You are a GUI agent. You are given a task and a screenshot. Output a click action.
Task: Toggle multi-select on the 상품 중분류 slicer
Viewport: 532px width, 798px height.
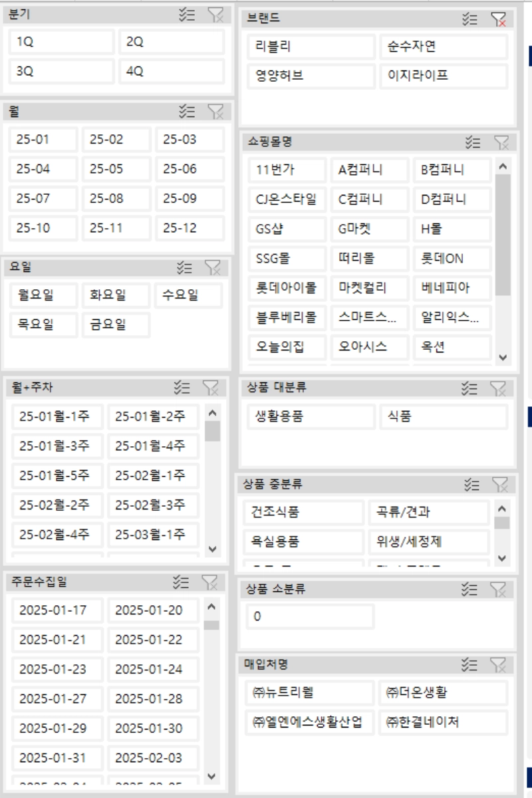(x=471, y=484)
